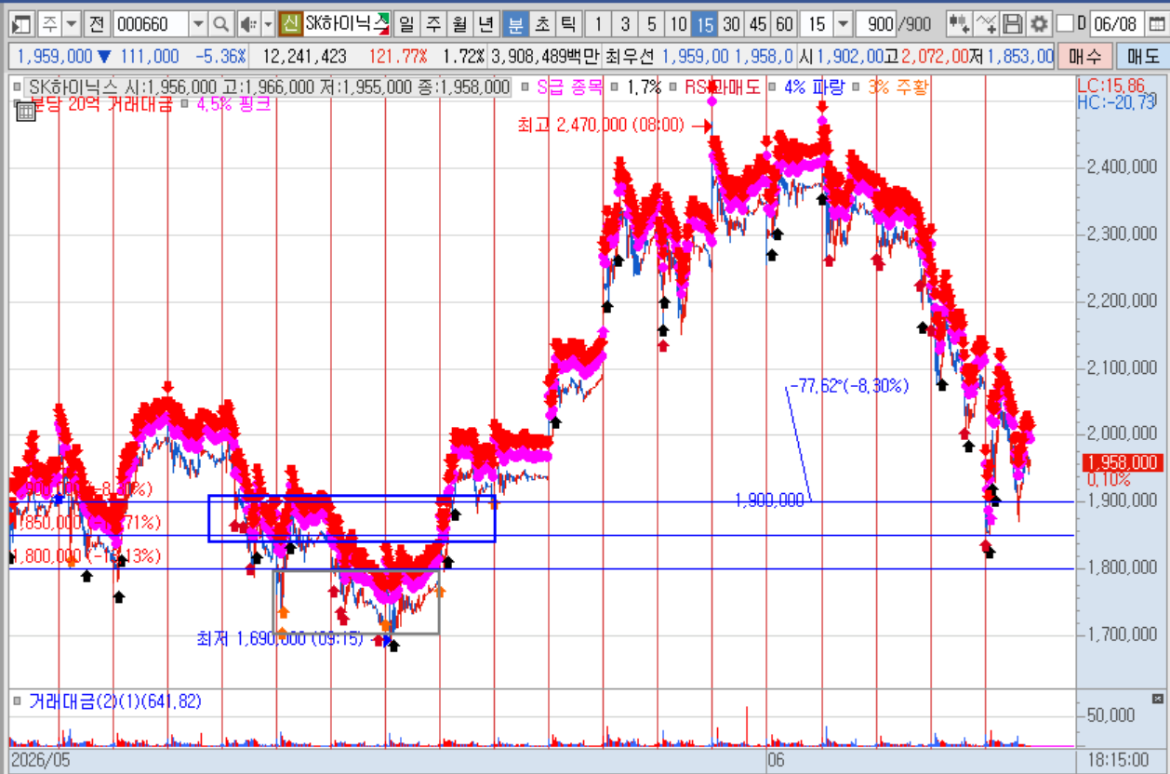Click the 매수 buy button
Viewport: 1170px width, 774px height.
pos(1084,57)
